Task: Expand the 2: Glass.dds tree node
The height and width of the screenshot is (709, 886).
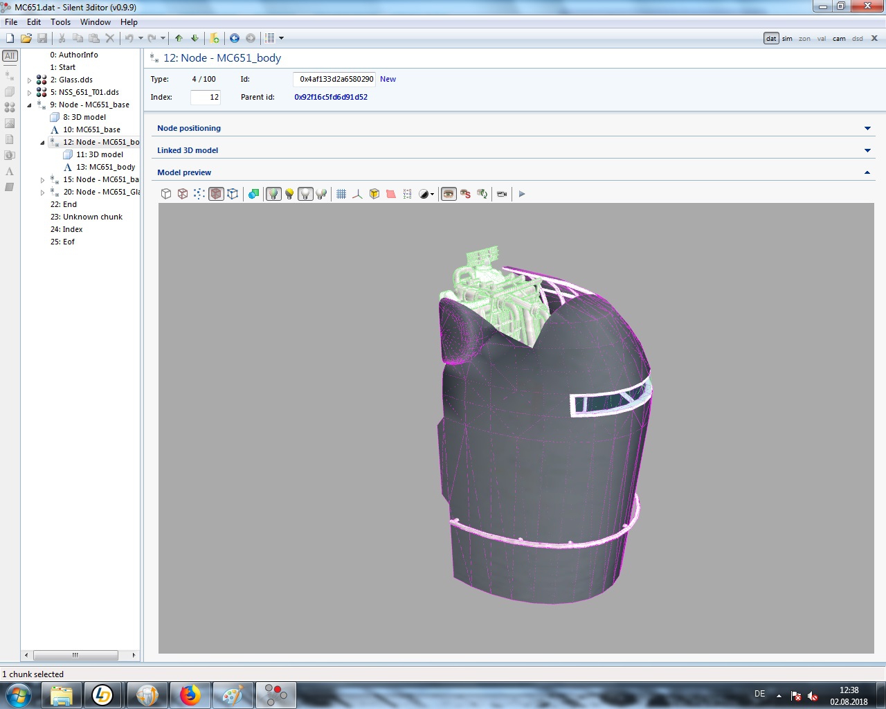Action: 29,80
